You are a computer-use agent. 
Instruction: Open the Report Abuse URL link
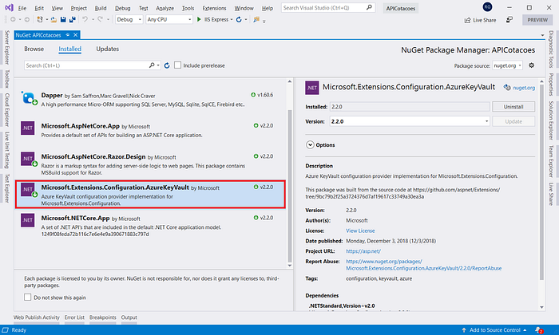click(x=423, y=265)
